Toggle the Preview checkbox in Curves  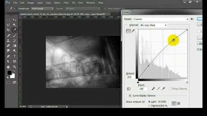198,49
